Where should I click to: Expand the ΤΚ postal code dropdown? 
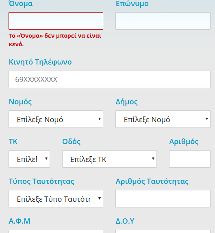(29, 159)
